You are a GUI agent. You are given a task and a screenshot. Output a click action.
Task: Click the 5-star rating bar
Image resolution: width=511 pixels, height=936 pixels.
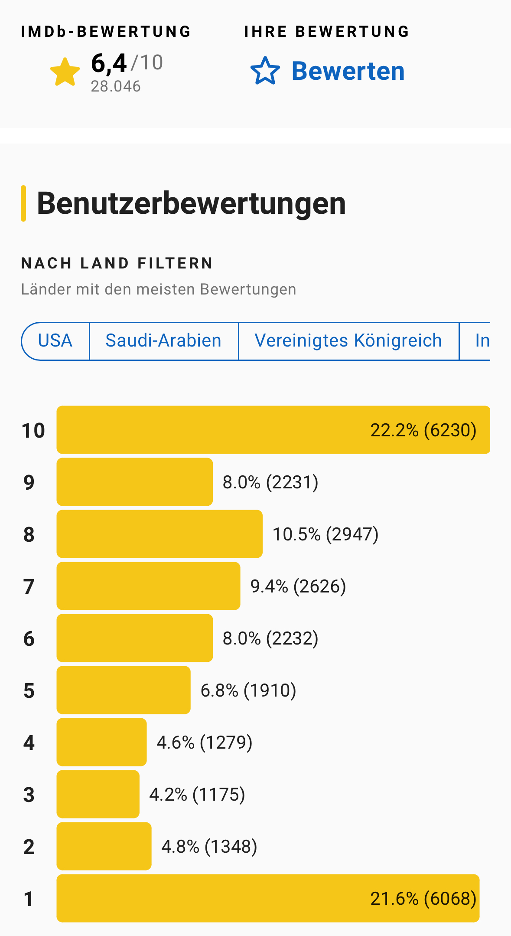coord(123,690)
